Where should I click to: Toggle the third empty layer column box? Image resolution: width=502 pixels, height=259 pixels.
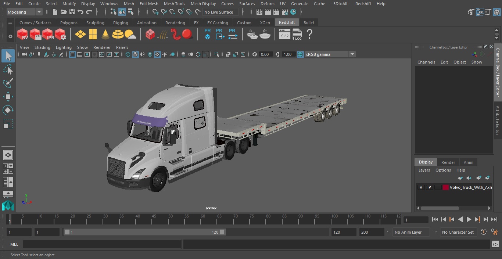[x=438, y=187]
